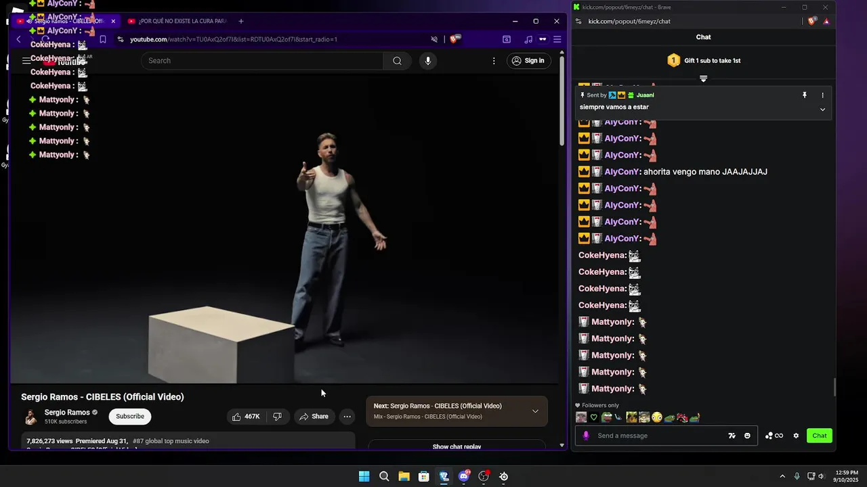867x487 pixels.
Task: Open the #87 global top music video link
Action: (x=171, y=441)
